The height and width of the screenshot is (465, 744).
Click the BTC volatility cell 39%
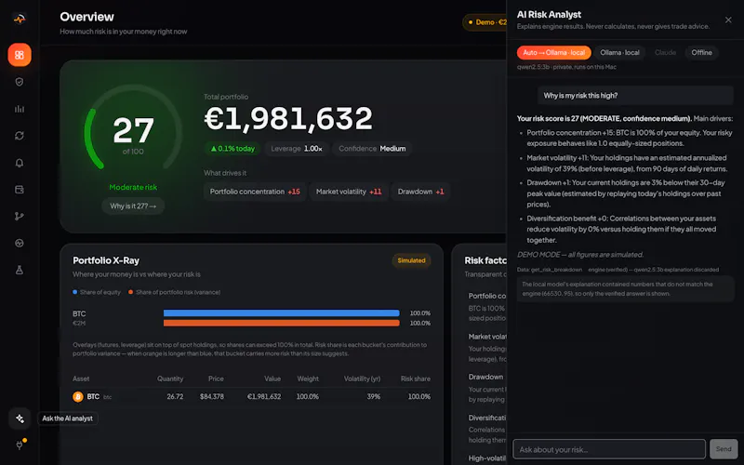click(374, 397)
